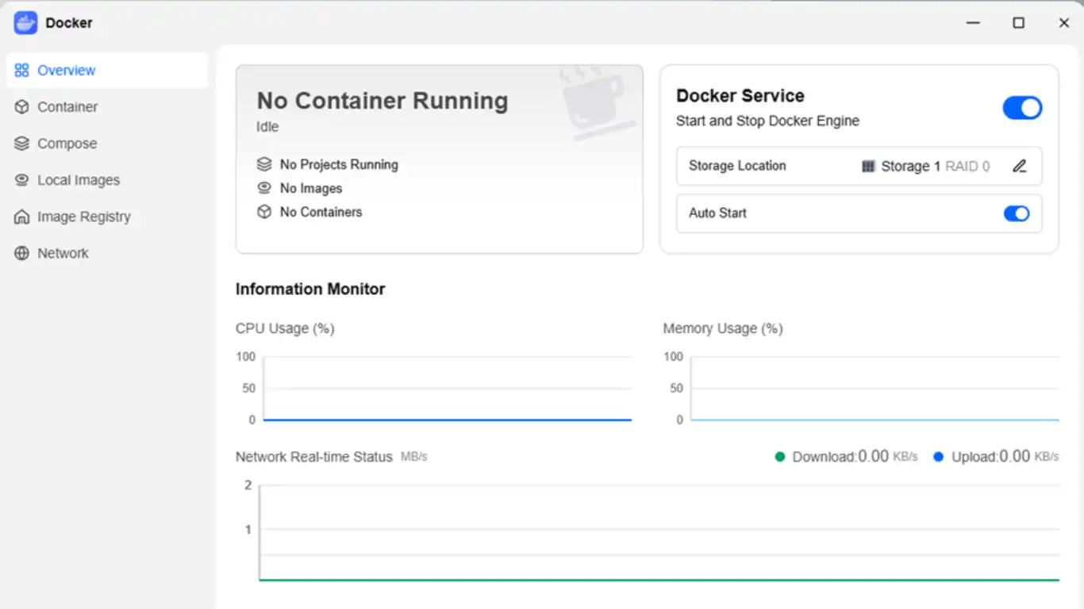Image resolution: width=1084 pixels, height=609 pixels.
Task: Maximize the Docker window
Action: (1019, 23)
